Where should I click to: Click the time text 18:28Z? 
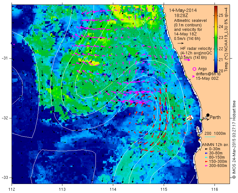pos(181,15)
